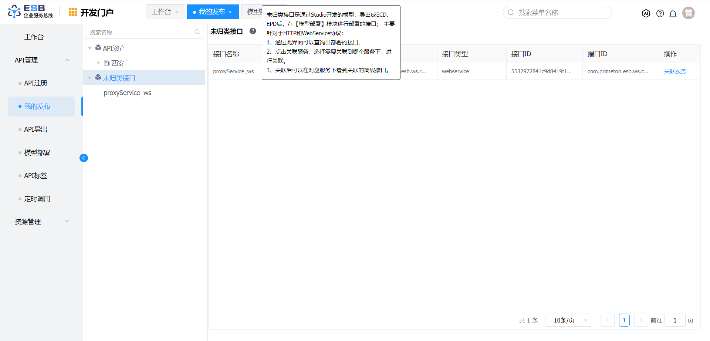Click the orange grid app menu icon
This screenshot has width=710, height=341.
[73, 12]
